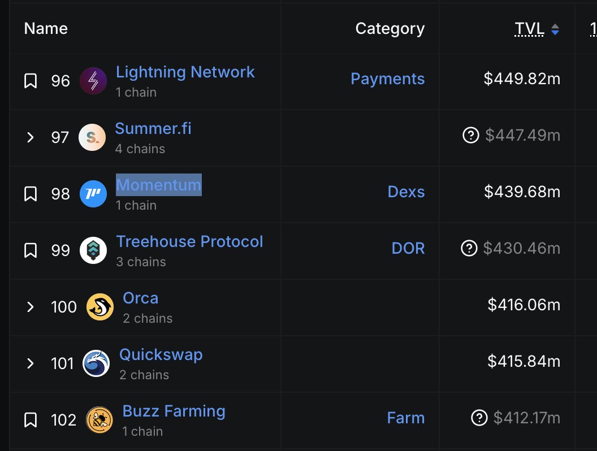Viewport: 597px width, 451px height.
Task: Expand the Summer.fi row
Action: coord(31,137)
